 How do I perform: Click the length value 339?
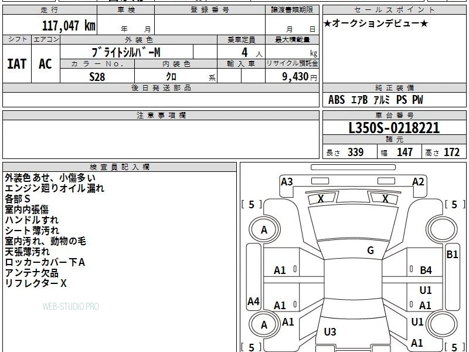[356, 152]
